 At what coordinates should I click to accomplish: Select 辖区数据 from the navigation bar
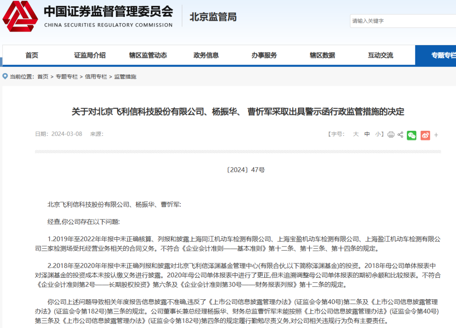pyautogui.click(x=322, y=55)
